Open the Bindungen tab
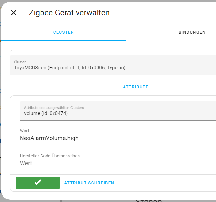216x202 pixels. coord(192,32)
